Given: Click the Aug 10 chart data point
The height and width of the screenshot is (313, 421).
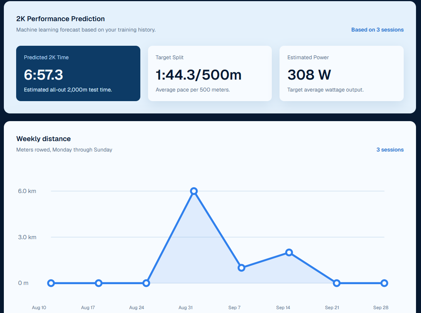Looking at the screenshot, I should [x=51, y=283].
